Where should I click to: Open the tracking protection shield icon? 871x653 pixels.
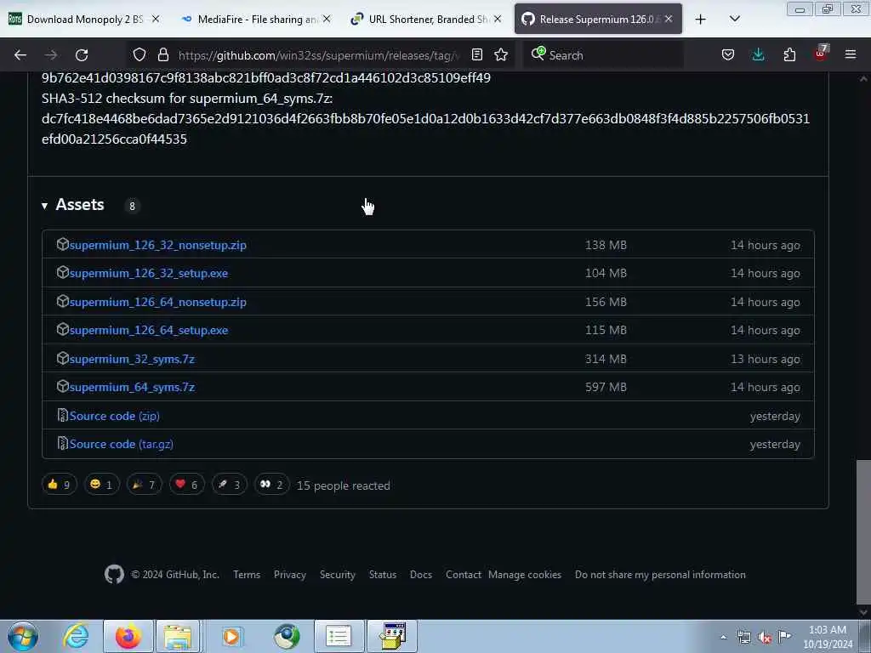(x=139, y=55)
